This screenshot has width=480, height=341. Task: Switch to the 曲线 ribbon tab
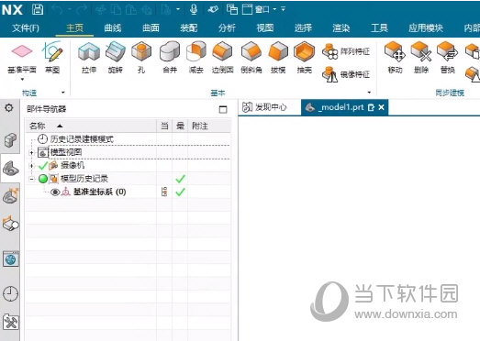click(x=113, y=28)
